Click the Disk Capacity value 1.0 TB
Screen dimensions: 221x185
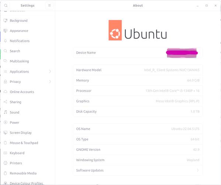[x=195, y=111]
